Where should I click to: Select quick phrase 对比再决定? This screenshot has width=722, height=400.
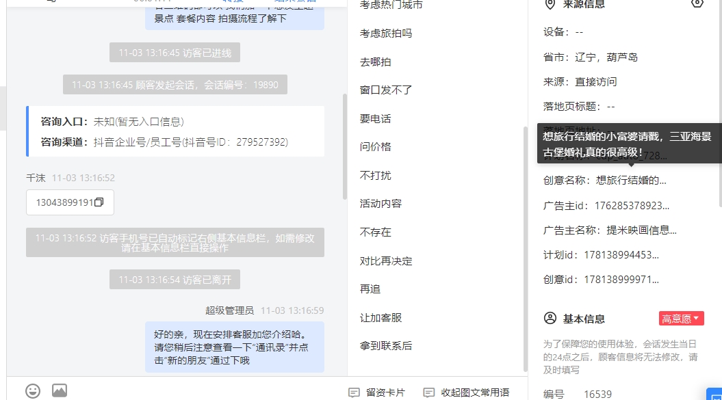386,261
